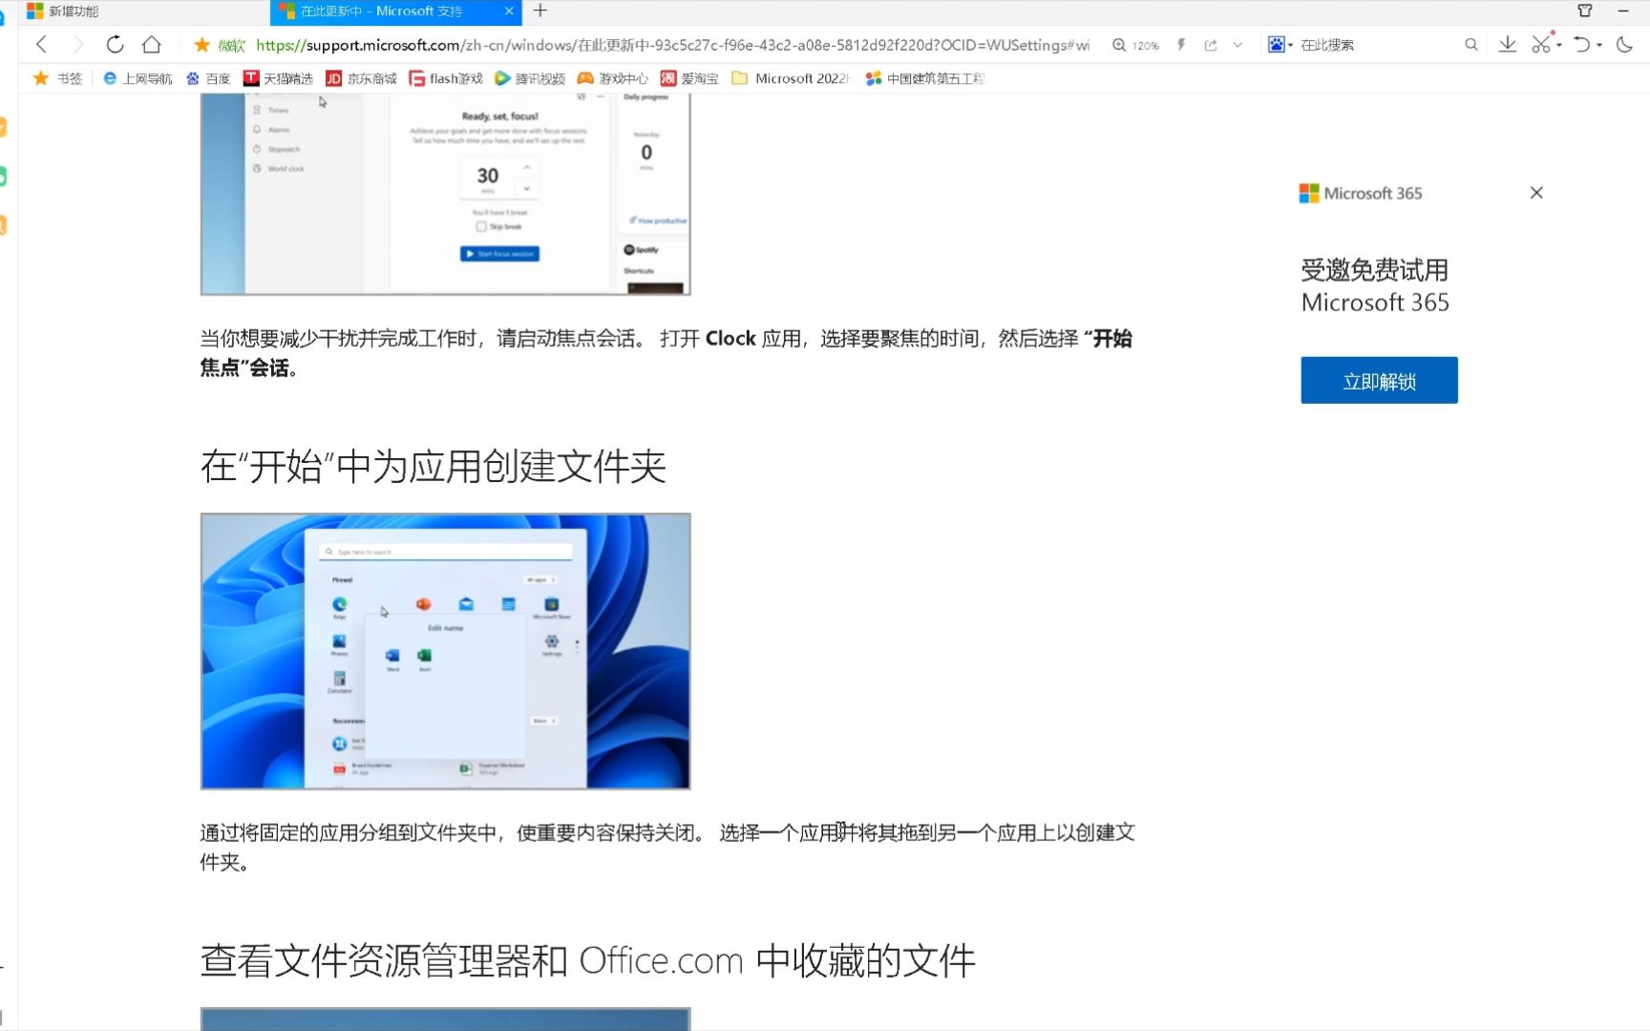Open the downloads icon
The width and height of the screenshot is (1650, 1031).
click(1508, 44)
